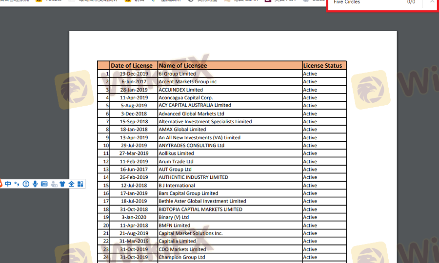Click 'Bethle Aster Global Investment Limited'
Viewport: 439px width, 263px height.
point(202,201)
